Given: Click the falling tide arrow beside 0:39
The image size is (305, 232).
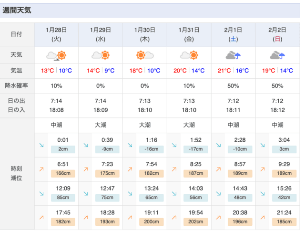Looking at the screenshot, I should coord(86,145).
